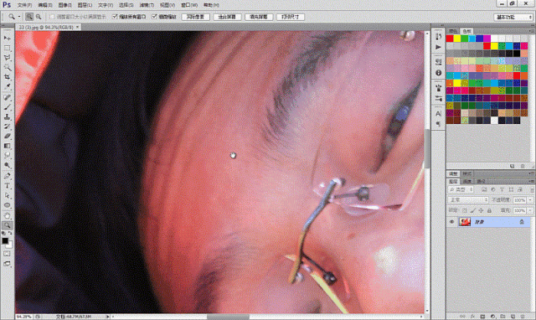Select the Eyedropper tool
This screenshot has width=536, height=320.
coord(8,86)
